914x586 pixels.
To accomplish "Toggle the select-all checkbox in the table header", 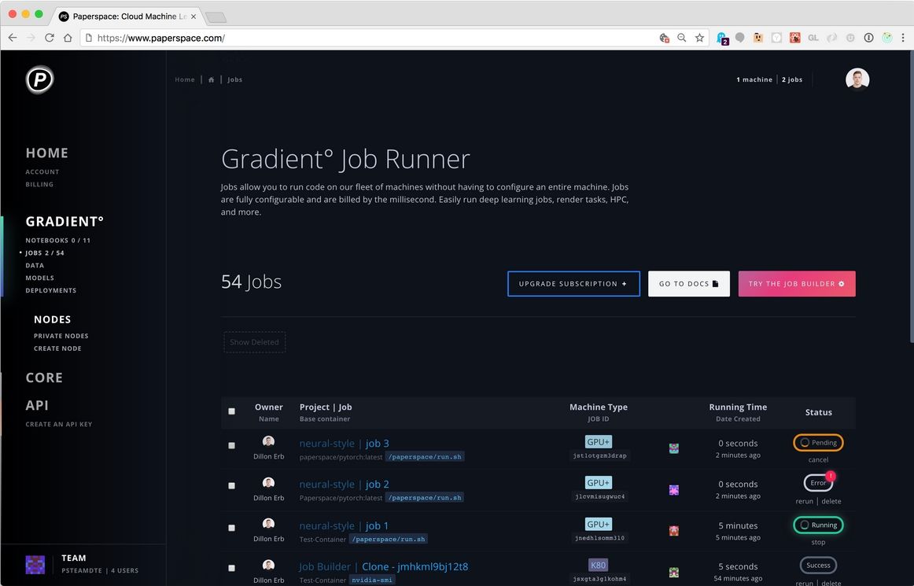I will (231, 411).
